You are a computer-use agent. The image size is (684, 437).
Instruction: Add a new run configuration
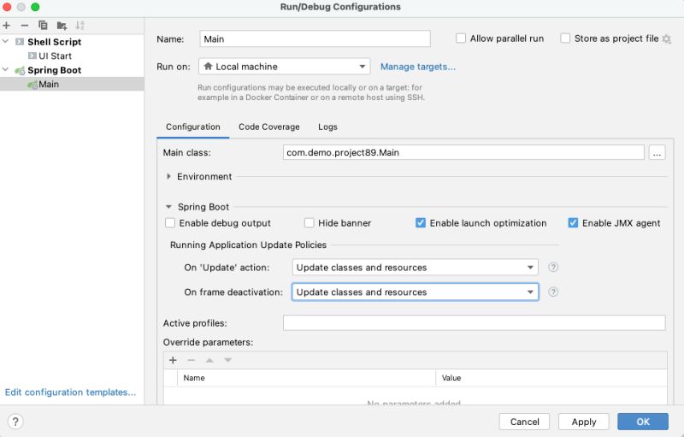tap(7, 26)
